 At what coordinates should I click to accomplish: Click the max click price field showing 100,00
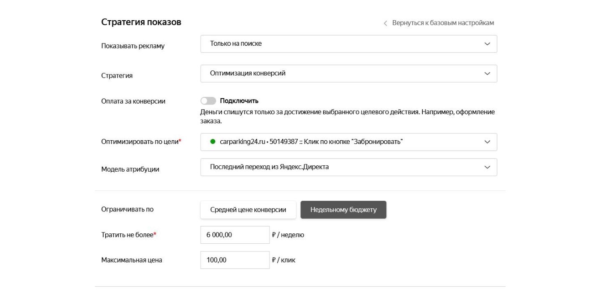coord(235,260)
